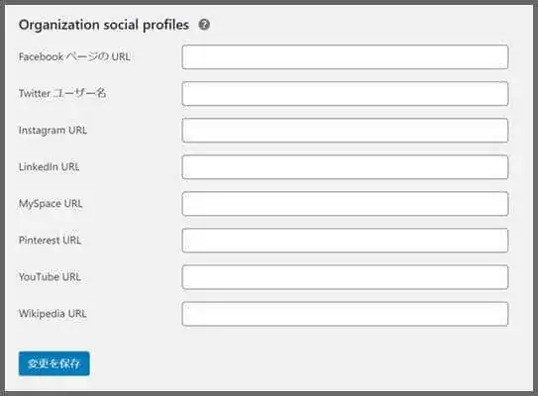This screenshot has height=396, width=538.
Task: Save changes with the blue 変更を保存 button
Action: coord(54,363)
